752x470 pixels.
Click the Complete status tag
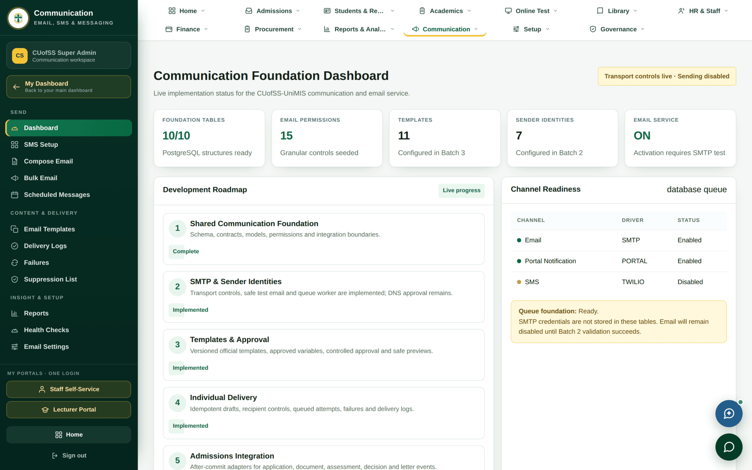[x=186, y=251]
